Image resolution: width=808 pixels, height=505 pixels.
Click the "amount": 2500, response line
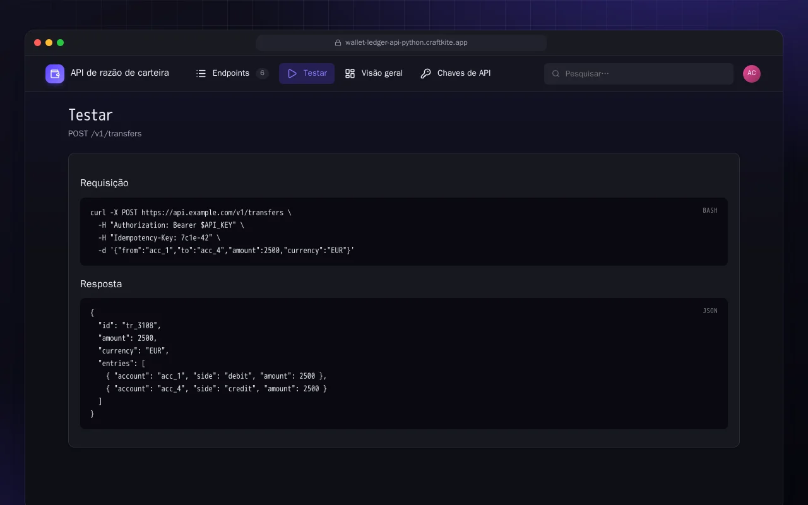coord(128,338)
